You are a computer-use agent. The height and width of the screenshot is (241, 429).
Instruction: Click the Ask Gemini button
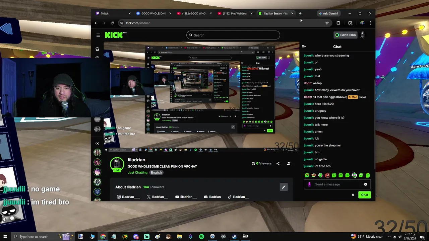coord(328,13)
